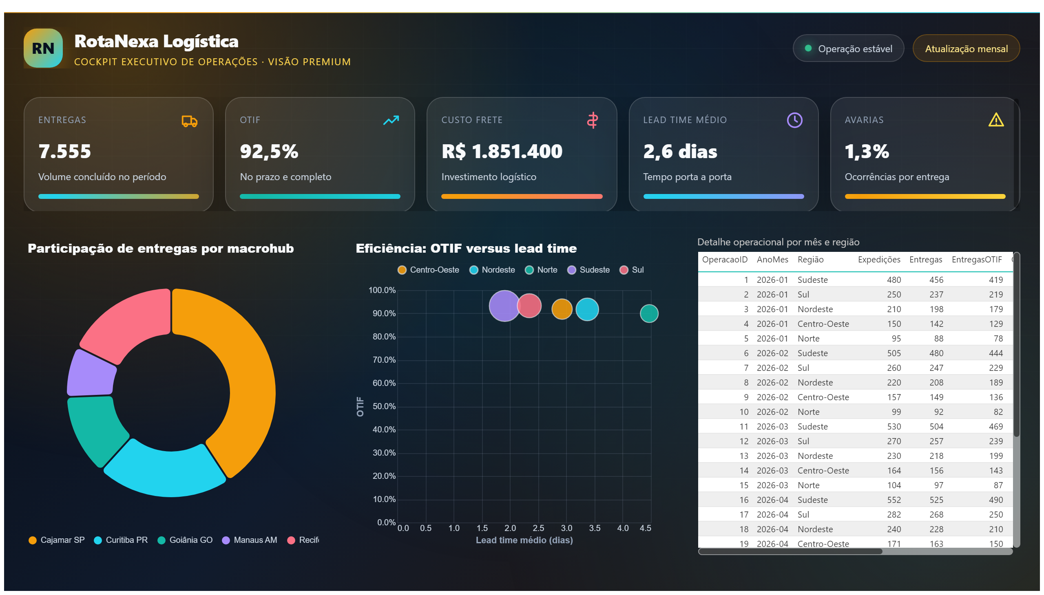Click the table's horizontal scrollbar thumb
The height and width of the screenshot is (595, 1044).
click(x=790, y=552)
